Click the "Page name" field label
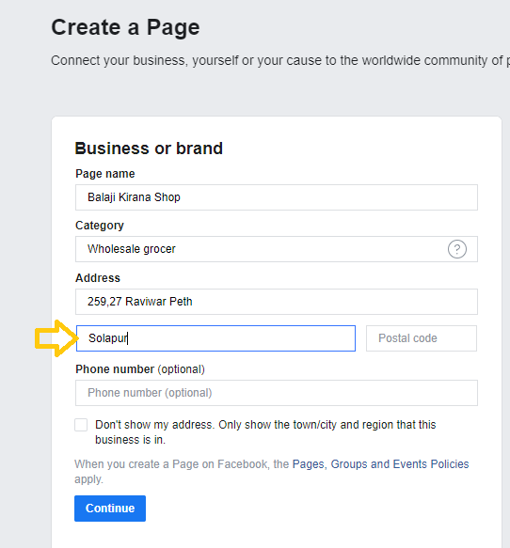 105,174
